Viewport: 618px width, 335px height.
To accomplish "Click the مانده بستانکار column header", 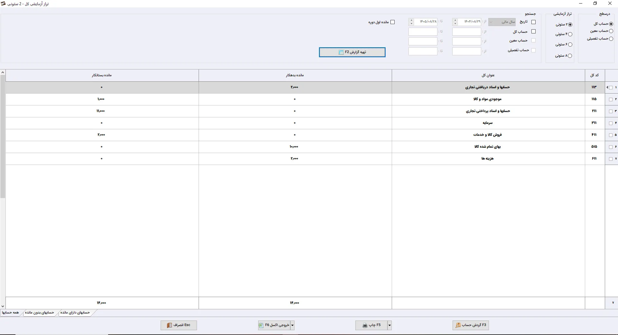I will click(102, 75).
